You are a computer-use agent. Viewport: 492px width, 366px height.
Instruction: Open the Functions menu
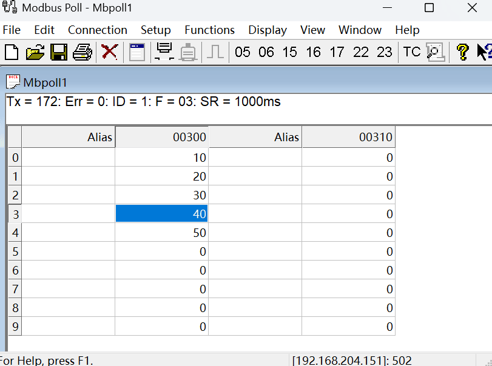point(210,30)
